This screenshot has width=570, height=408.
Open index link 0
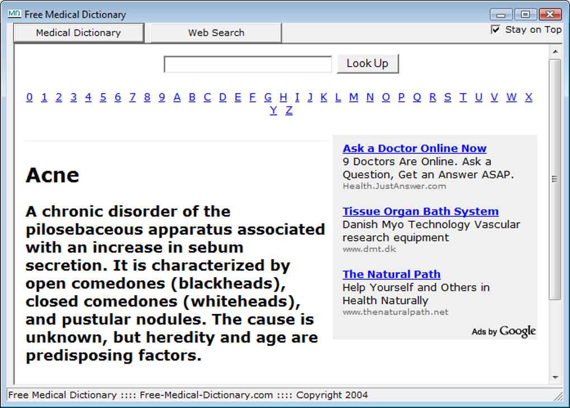pyautogui.click(x=30, y=97)
